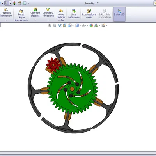Expand the Operacje złożenia dropdown arrow
This screenshot has height=156, width=156.
pos(35,20)
